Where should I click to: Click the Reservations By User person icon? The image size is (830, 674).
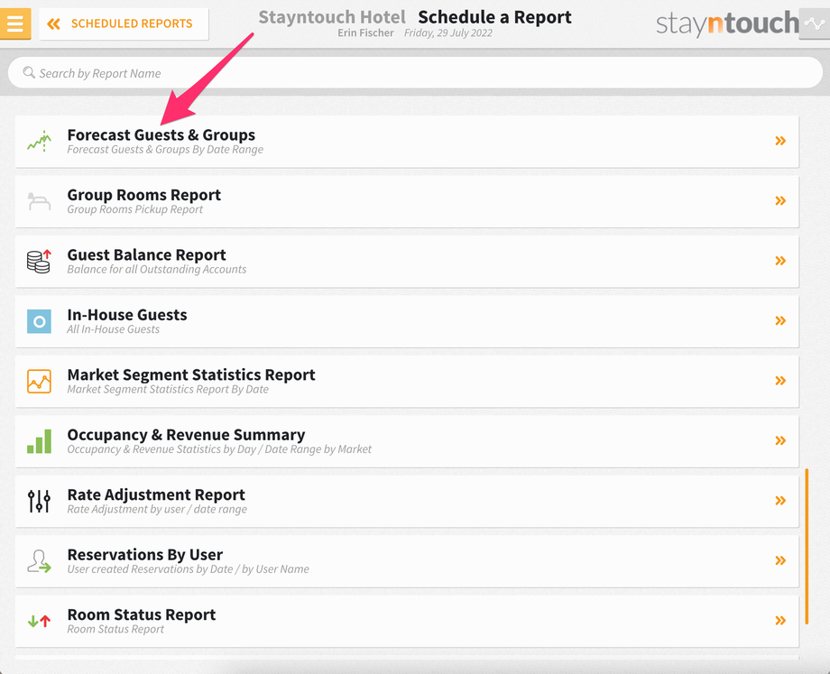[39, 561]
